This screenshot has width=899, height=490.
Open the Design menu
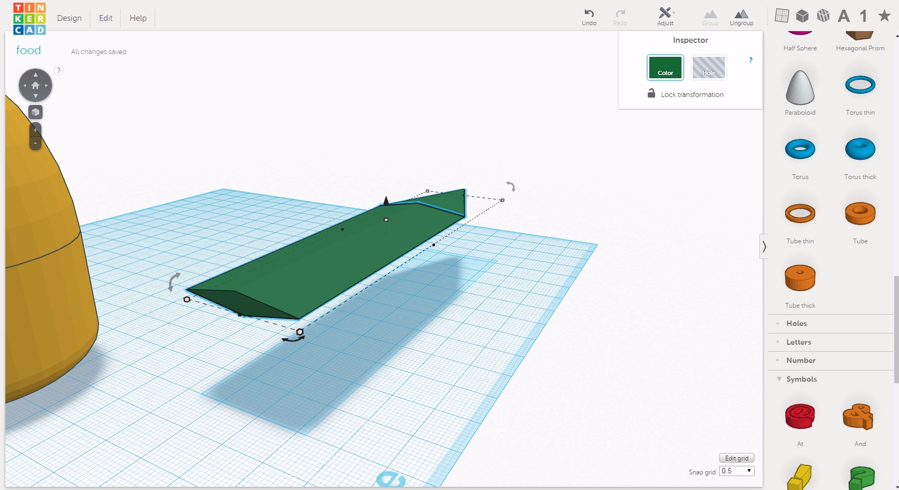pos(69,18)
